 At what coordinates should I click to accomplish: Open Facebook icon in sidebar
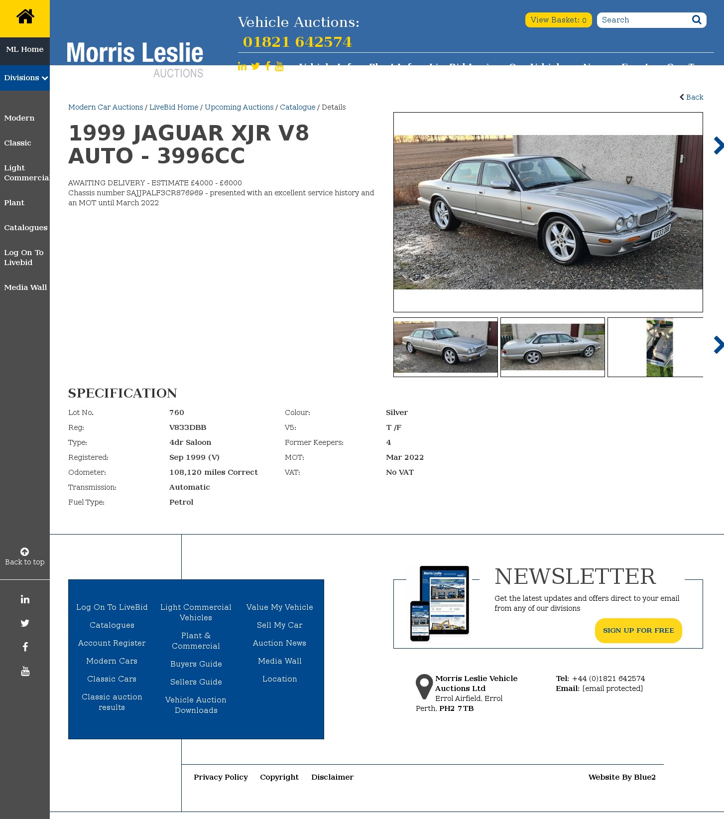tap(25, 647)
